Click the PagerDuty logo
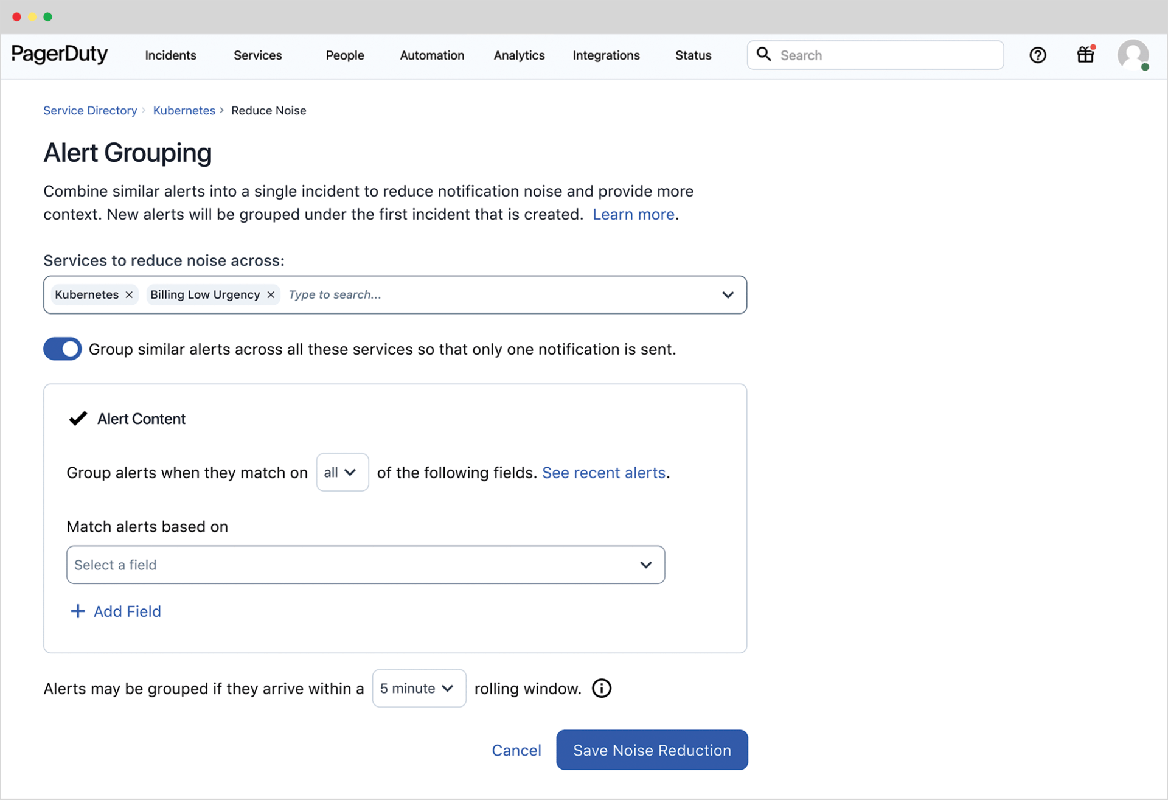Image resolution: width=1168 pixels, height=800 pixels. click(59, 54)
